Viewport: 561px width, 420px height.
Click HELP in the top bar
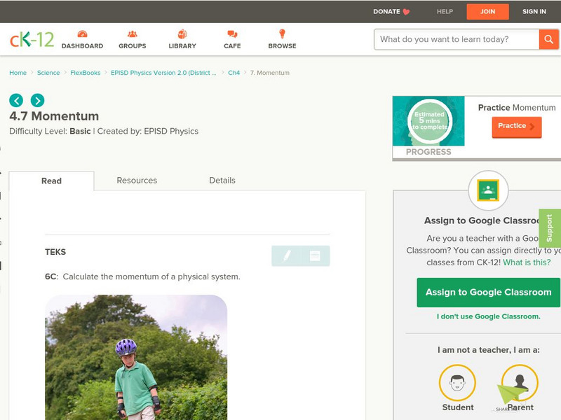click(445, 11)
